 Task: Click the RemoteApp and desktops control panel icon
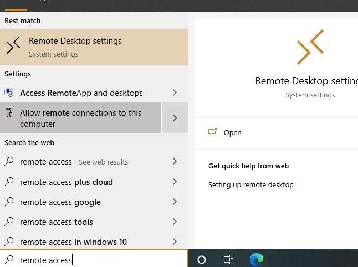tap(9, 93)
